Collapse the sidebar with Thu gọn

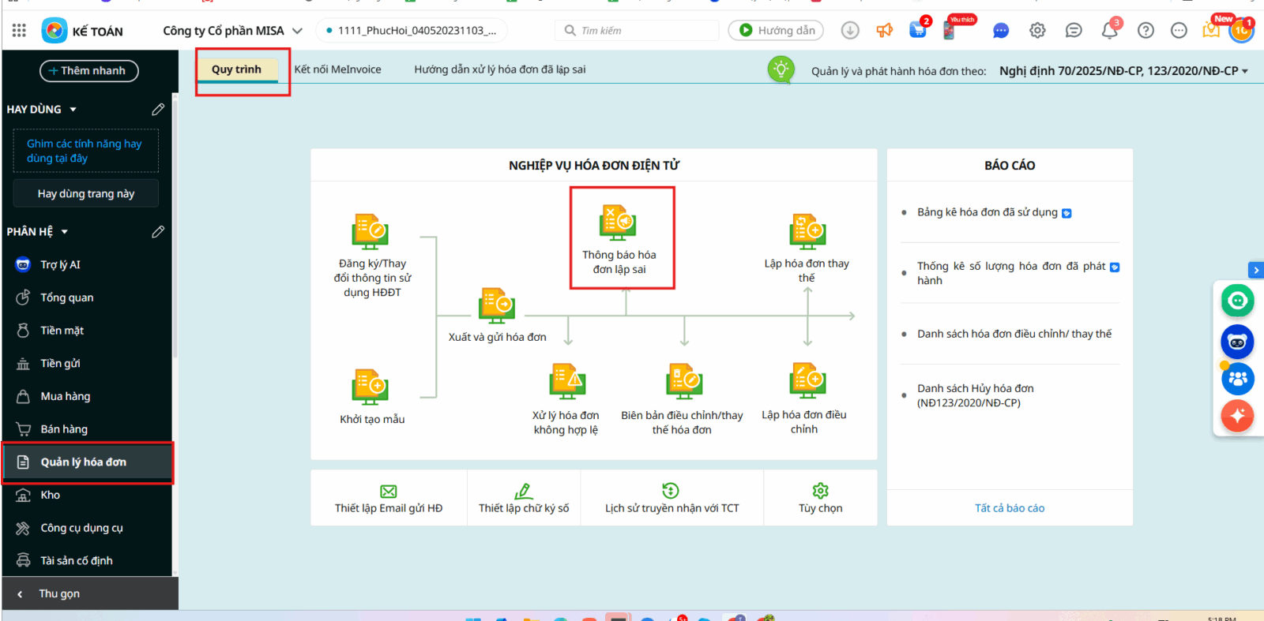(58, 593)
